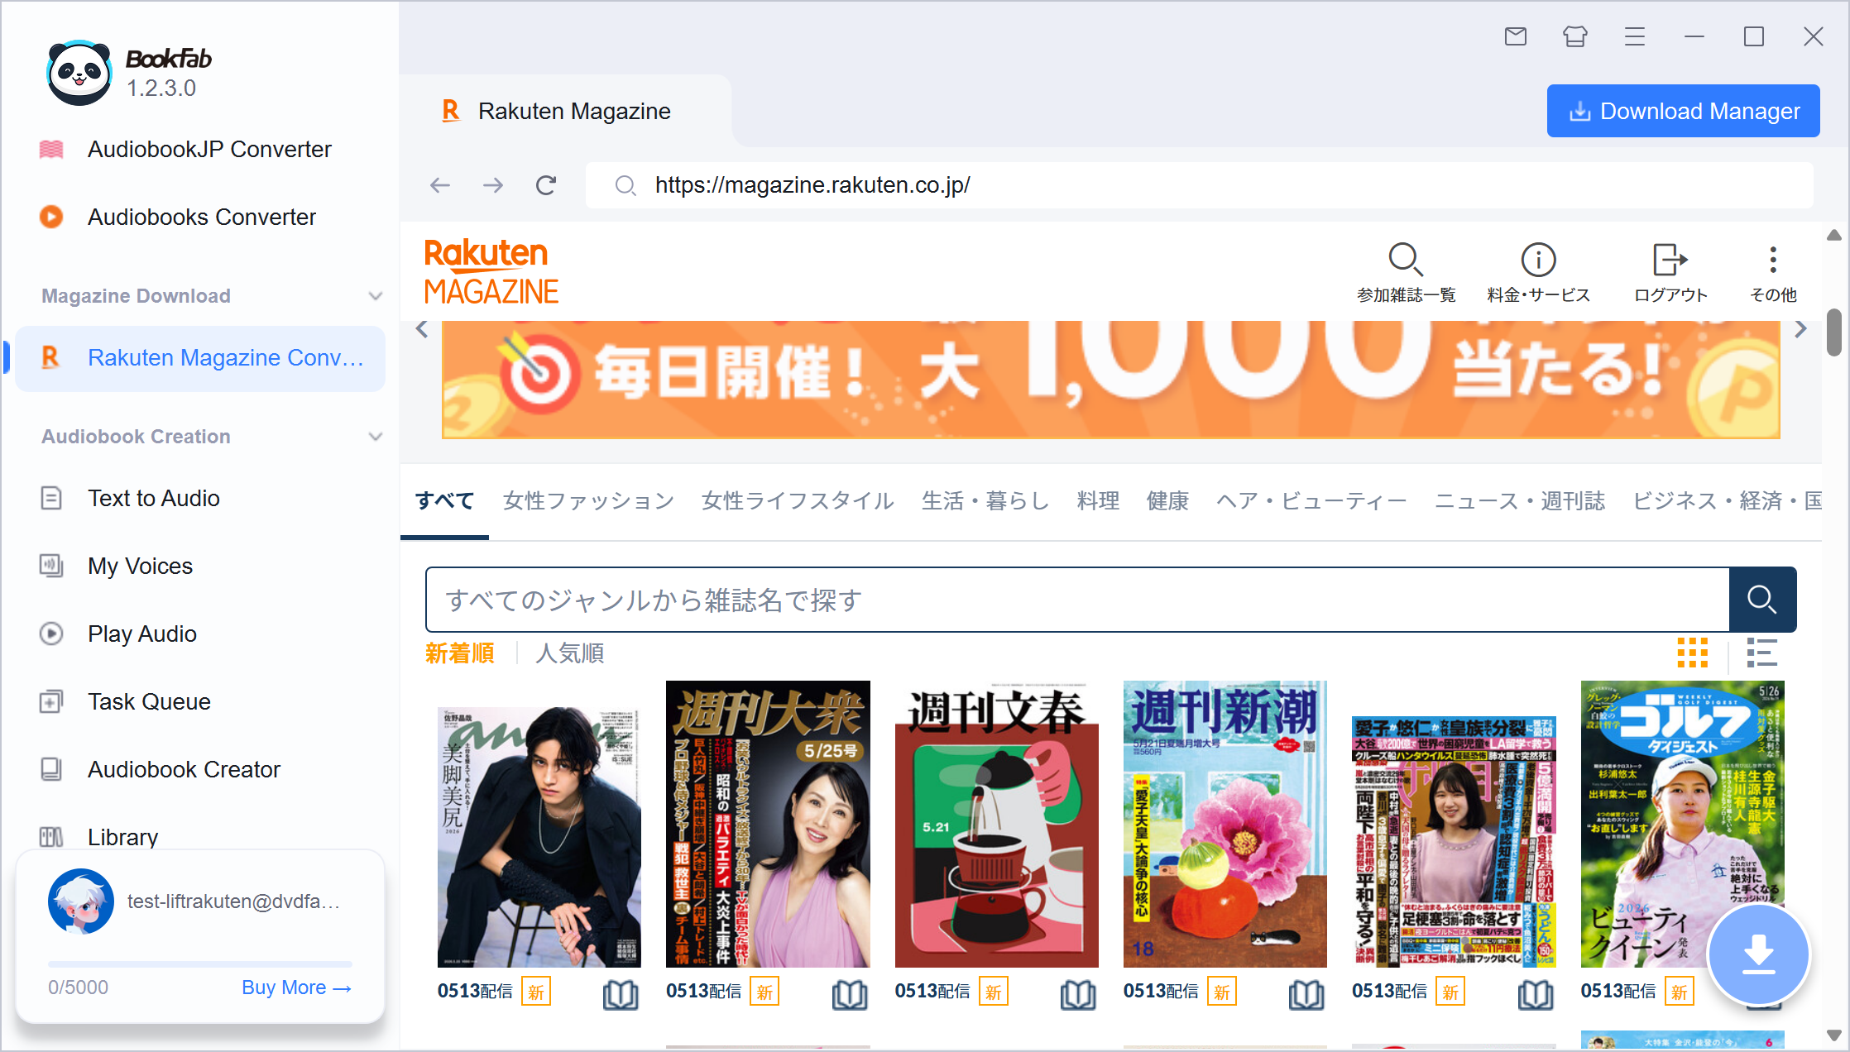1850x1052 pixels.
Task: Click the 毎日開催 campaign banner
Action: (1110, 380)
